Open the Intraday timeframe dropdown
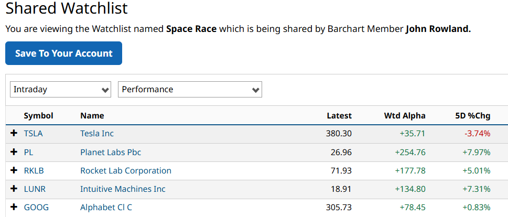 coord(61,90)
